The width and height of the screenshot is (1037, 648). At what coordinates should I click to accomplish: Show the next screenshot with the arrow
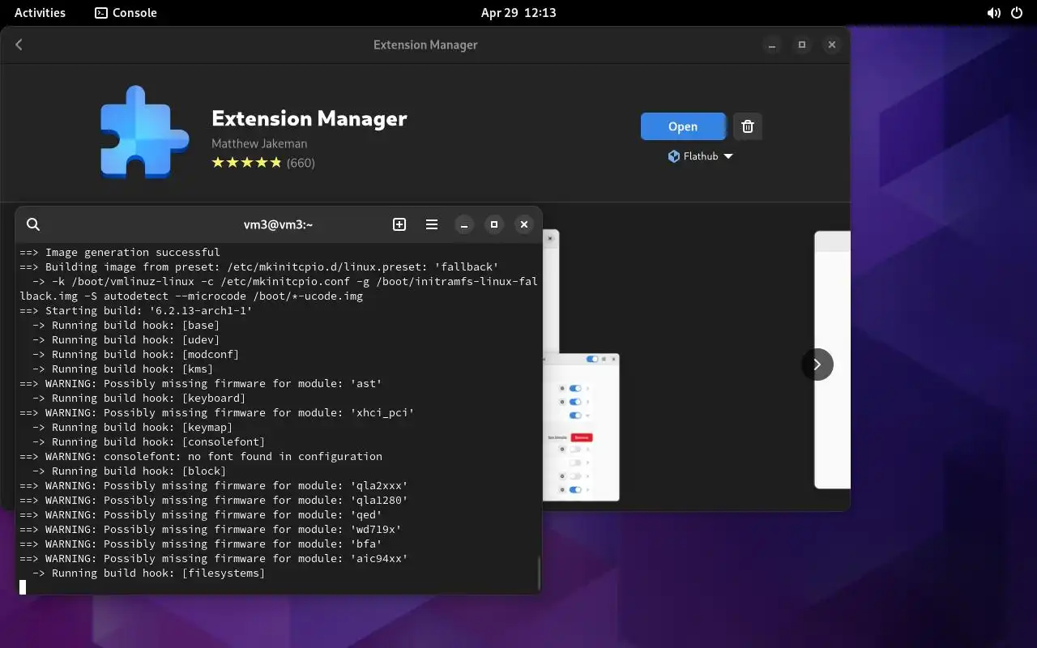pyautogui.click(x=817, y=364)
